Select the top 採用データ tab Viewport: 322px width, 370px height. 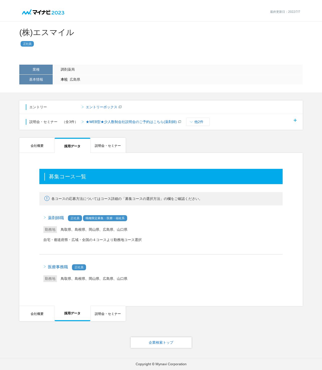click(72, 146)
